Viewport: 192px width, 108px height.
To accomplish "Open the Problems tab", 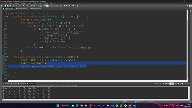I will pos(6,84).
